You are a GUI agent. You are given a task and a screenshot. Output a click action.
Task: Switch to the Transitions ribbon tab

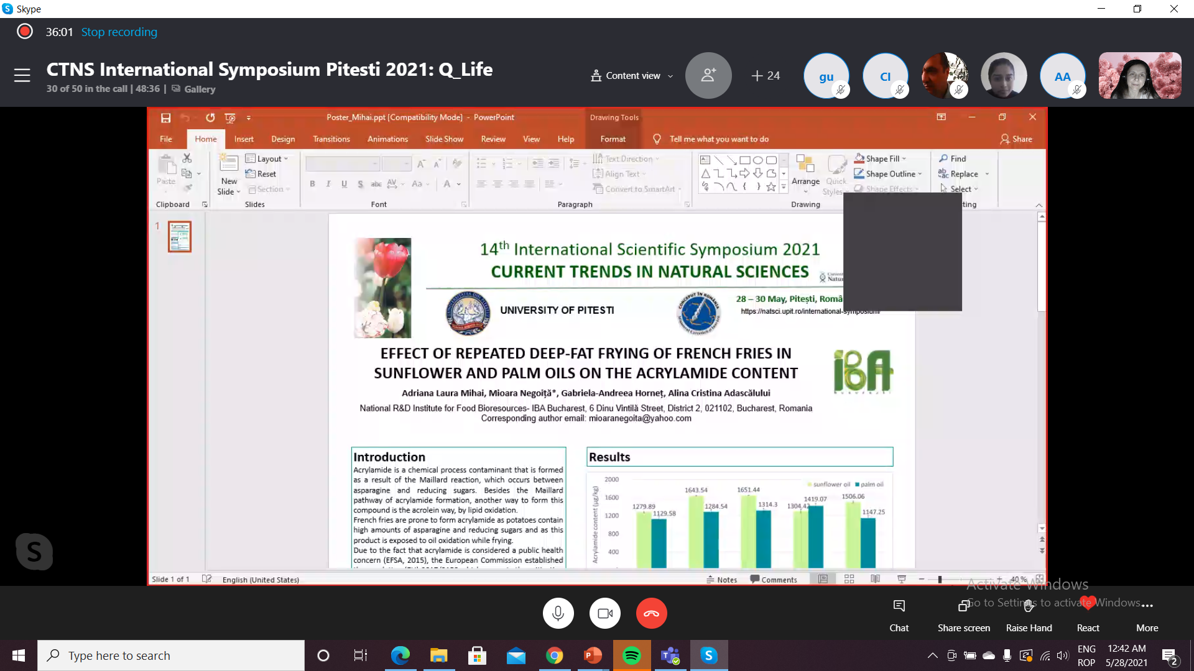coord(331,139)
